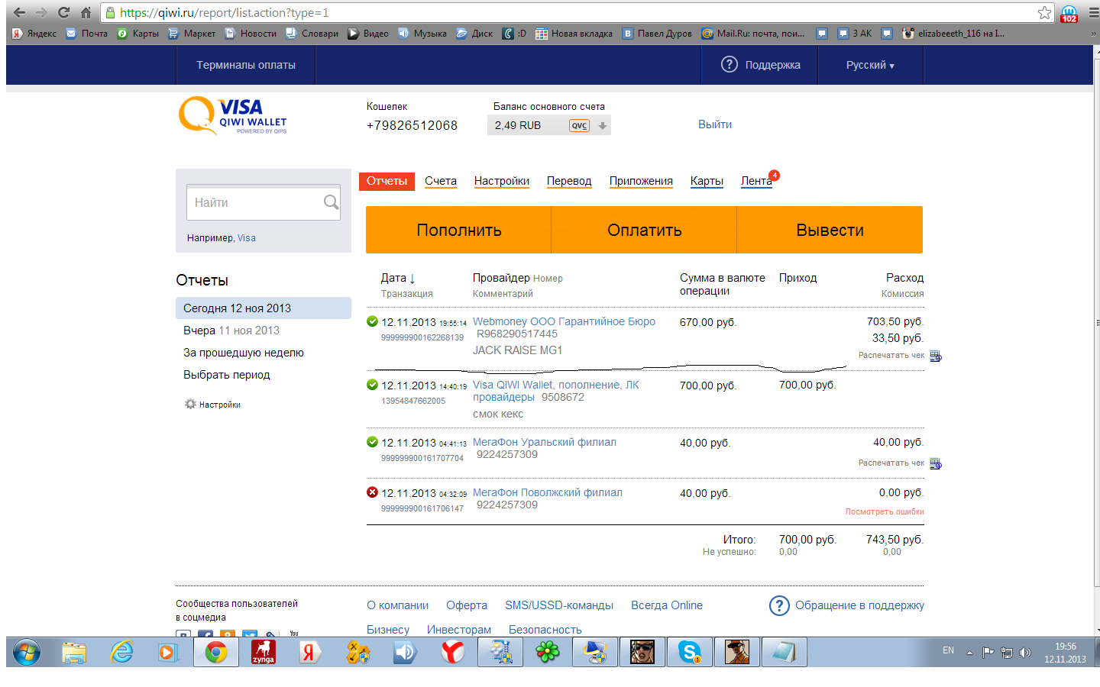Screen dimensions: 1100x687
Task: Open Skype from the taskbar
Action: [690, 653]
